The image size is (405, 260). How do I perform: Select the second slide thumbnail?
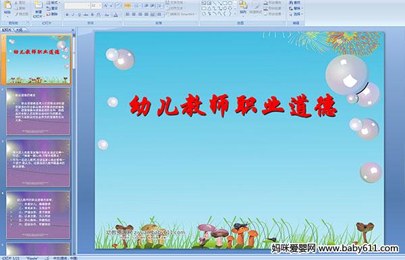38,111
